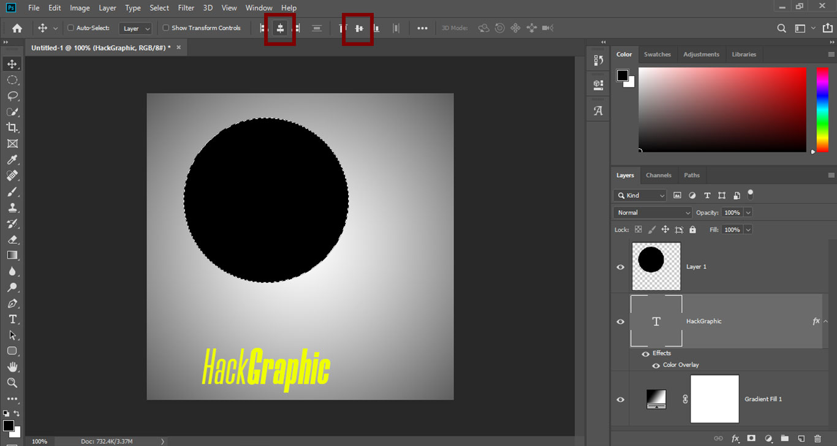This screenshot has width=837, height=446.
Task: Click the Layer 1 thumbnail
Action: pyautogui.click(x=656, y=266)
